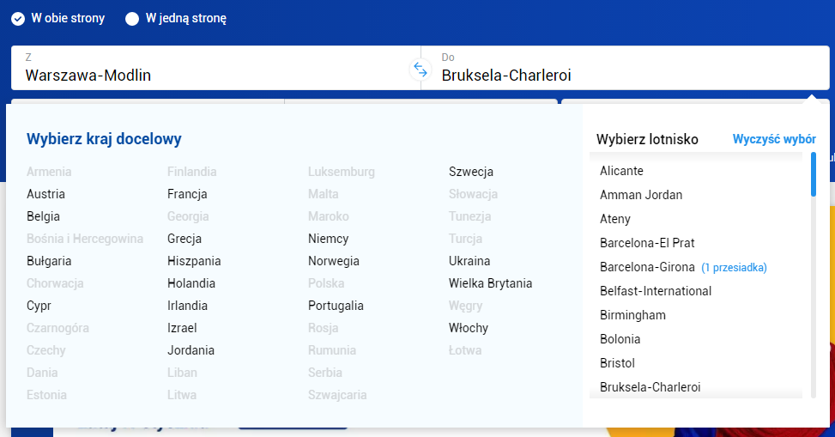Click the airport list scrollbar thumb
This screenshot has width=835, height=437.
[814, 174]
